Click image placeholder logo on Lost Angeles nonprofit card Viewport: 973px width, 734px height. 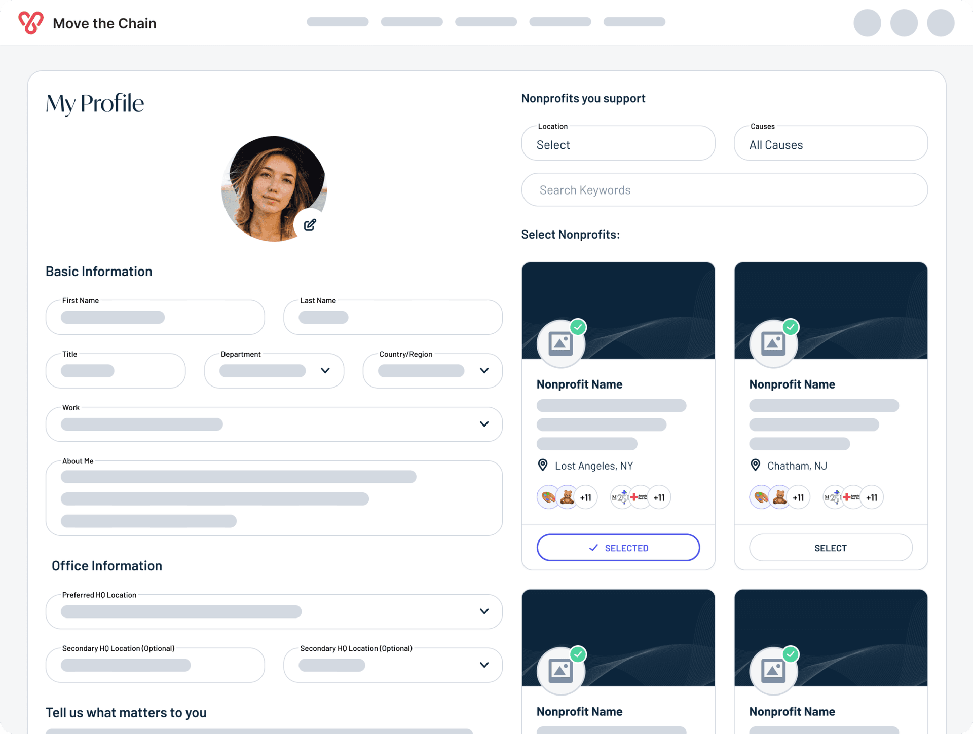coord(560,343)
